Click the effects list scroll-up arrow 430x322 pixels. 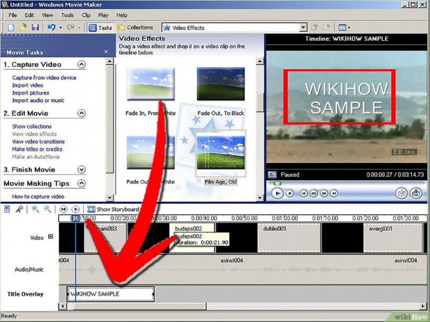(260, 61)
